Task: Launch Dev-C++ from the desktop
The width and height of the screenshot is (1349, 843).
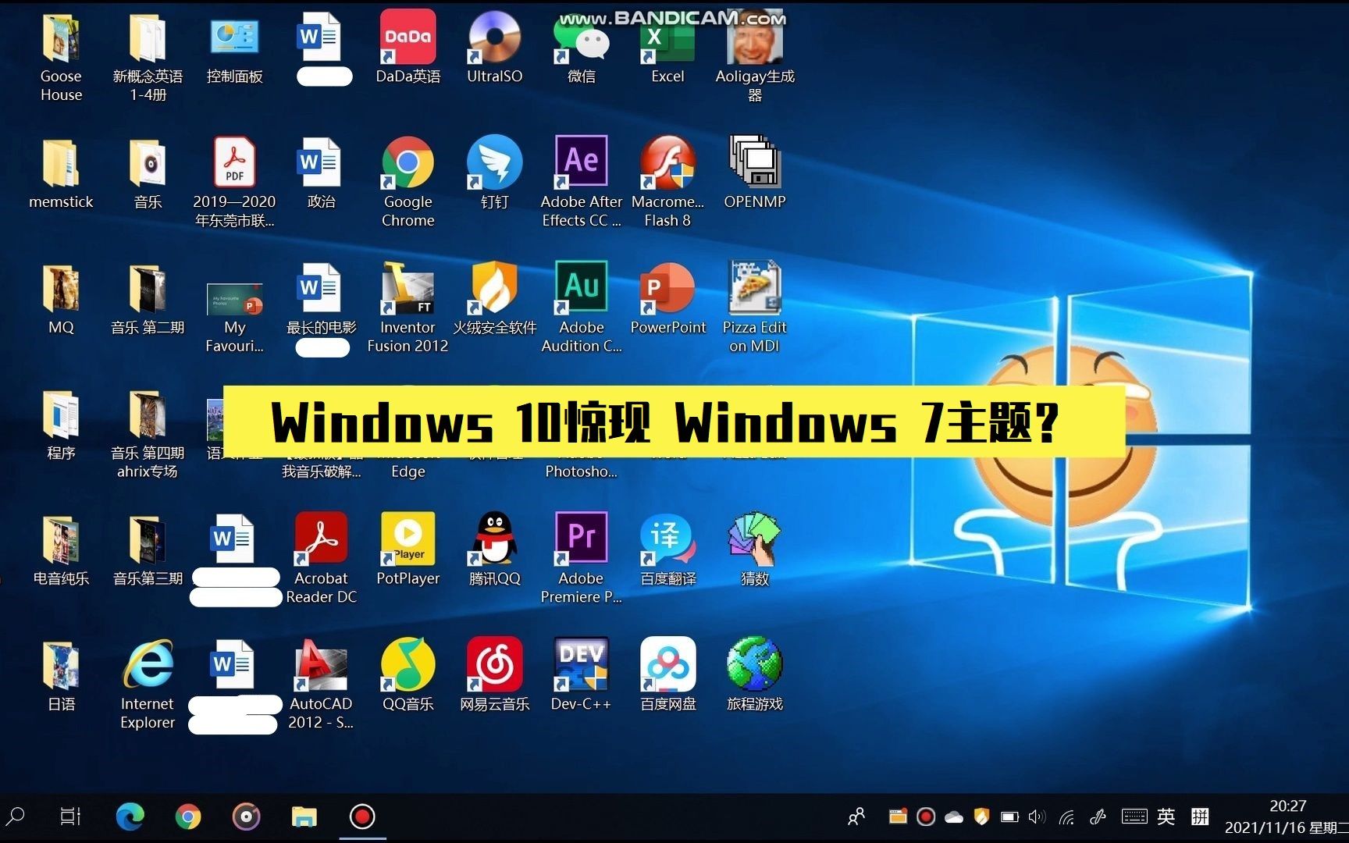Action: [581, 676]
